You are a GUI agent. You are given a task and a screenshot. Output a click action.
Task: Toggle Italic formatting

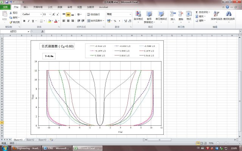click(x=28, y=21)
